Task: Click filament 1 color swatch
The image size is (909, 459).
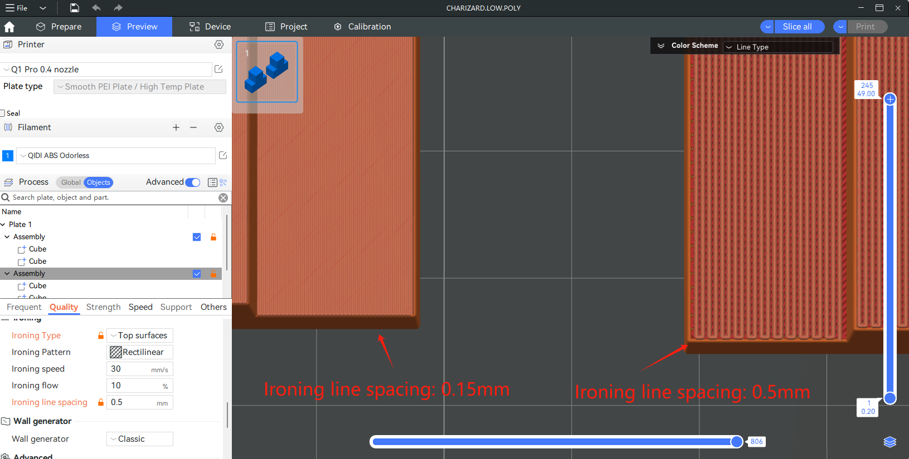Action: tap(8, 156)
